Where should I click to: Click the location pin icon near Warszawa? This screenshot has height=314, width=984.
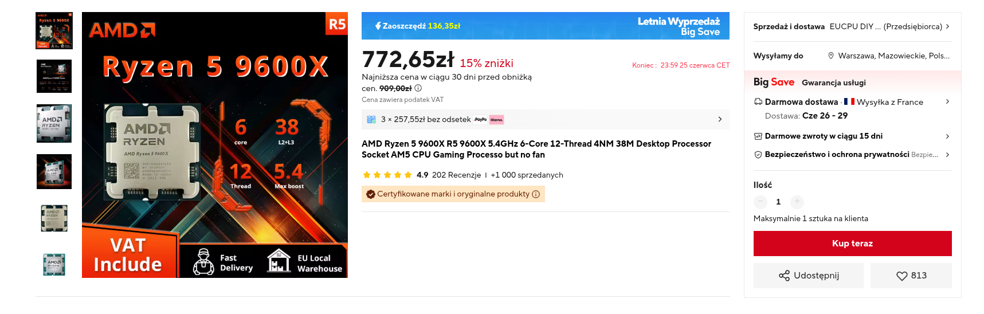coord(831,56)
